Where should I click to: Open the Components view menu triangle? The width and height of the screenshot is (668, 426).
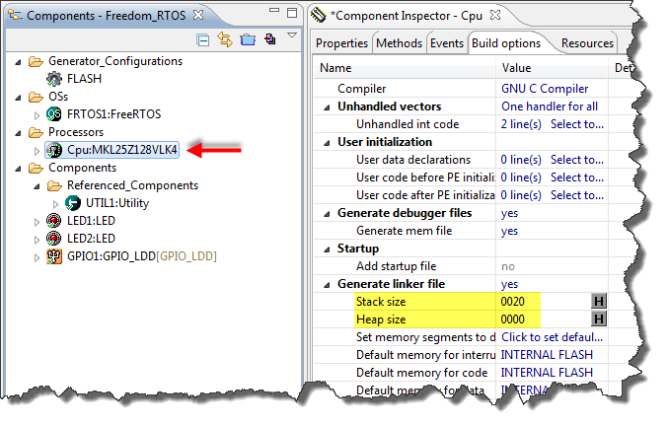click(292, 35)
